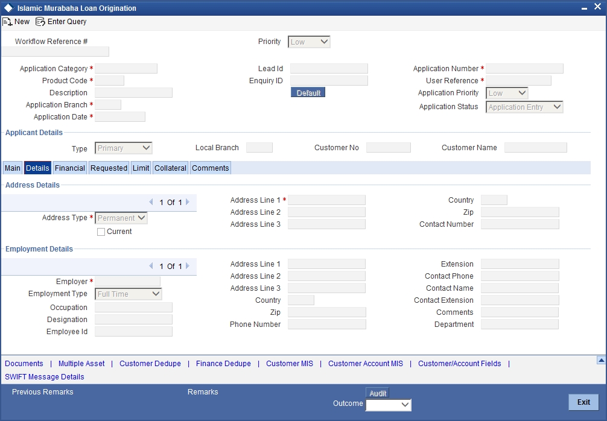Open the Documents link
The height and width of the screenshot is (421, 607).
pos(24,363)
